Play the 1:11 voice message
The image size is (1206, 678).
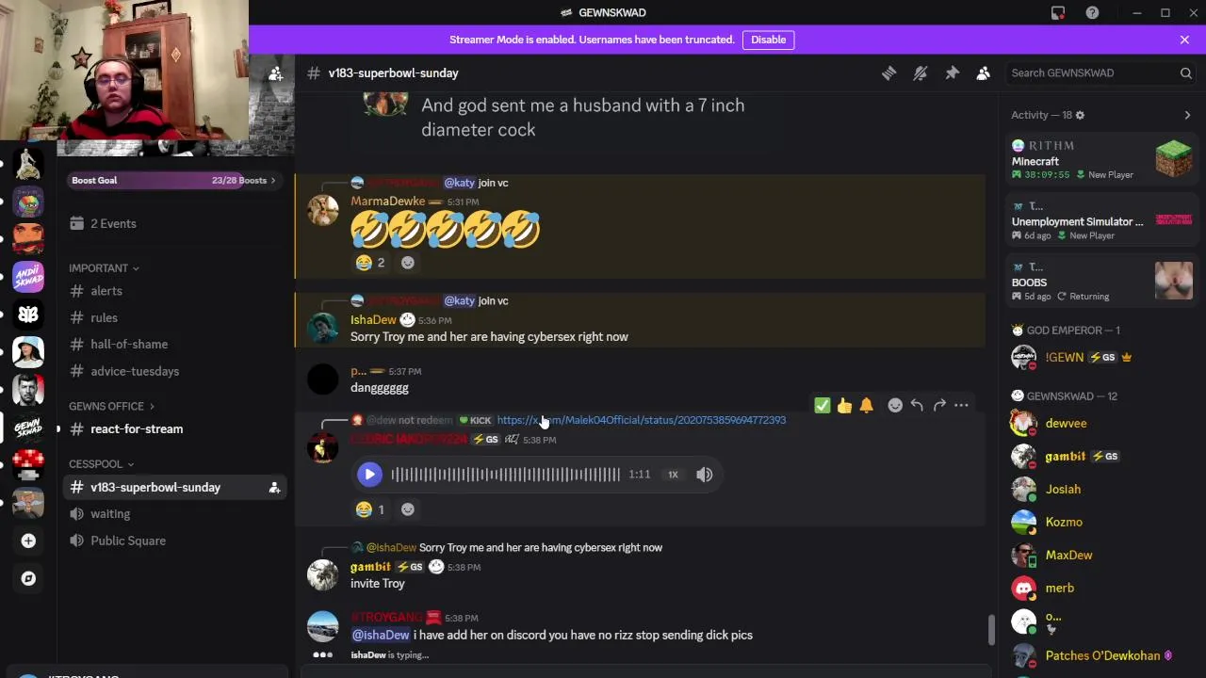(369, 475)
